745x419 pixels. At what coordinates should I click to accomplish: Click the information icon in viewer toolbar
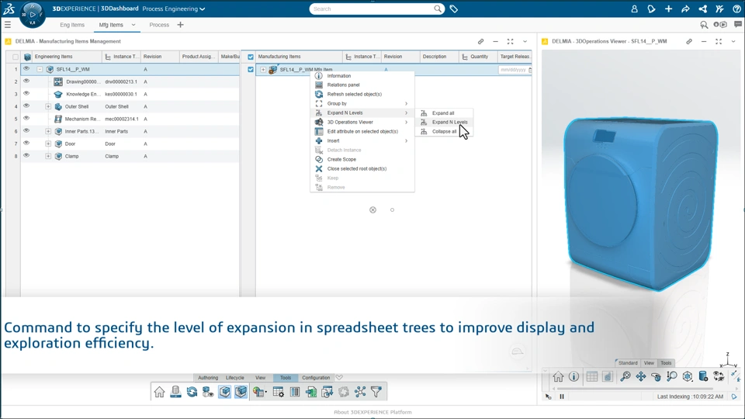coord(574,377)
